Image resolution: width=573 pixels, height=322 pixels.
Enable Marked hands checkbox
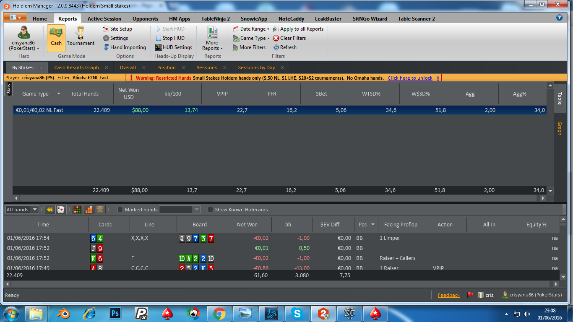pos(120,210)
